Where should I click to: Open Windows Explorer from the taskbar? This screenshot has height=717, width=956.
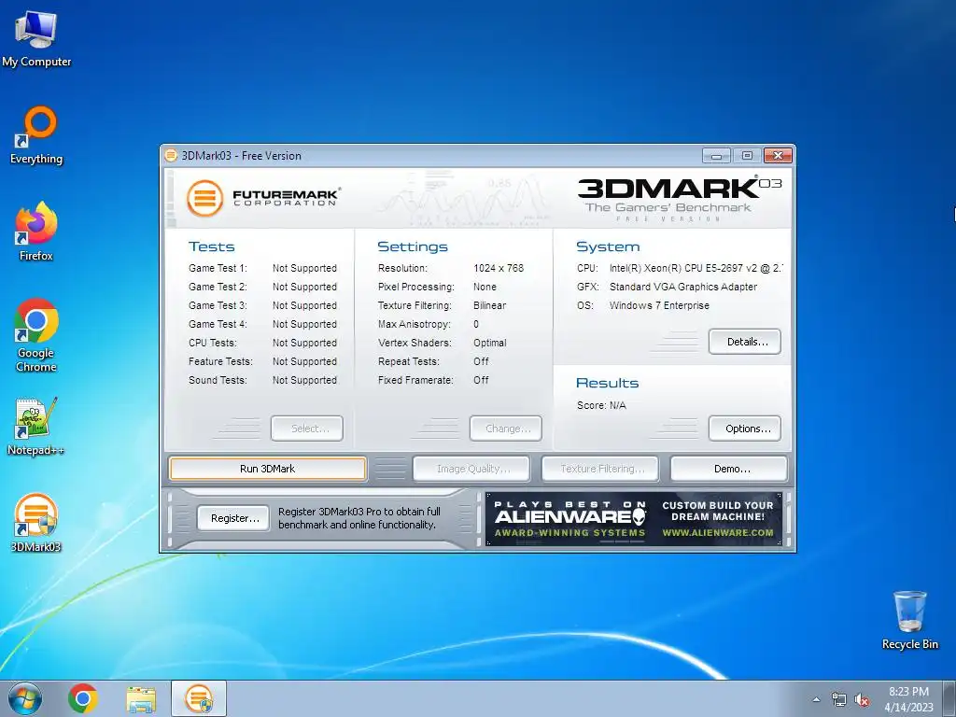[141, 698]
